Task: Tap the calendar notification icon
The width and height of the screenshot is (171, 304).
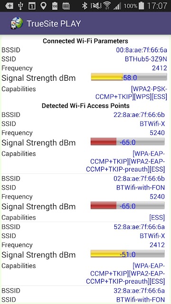Action: coord(66,6)
